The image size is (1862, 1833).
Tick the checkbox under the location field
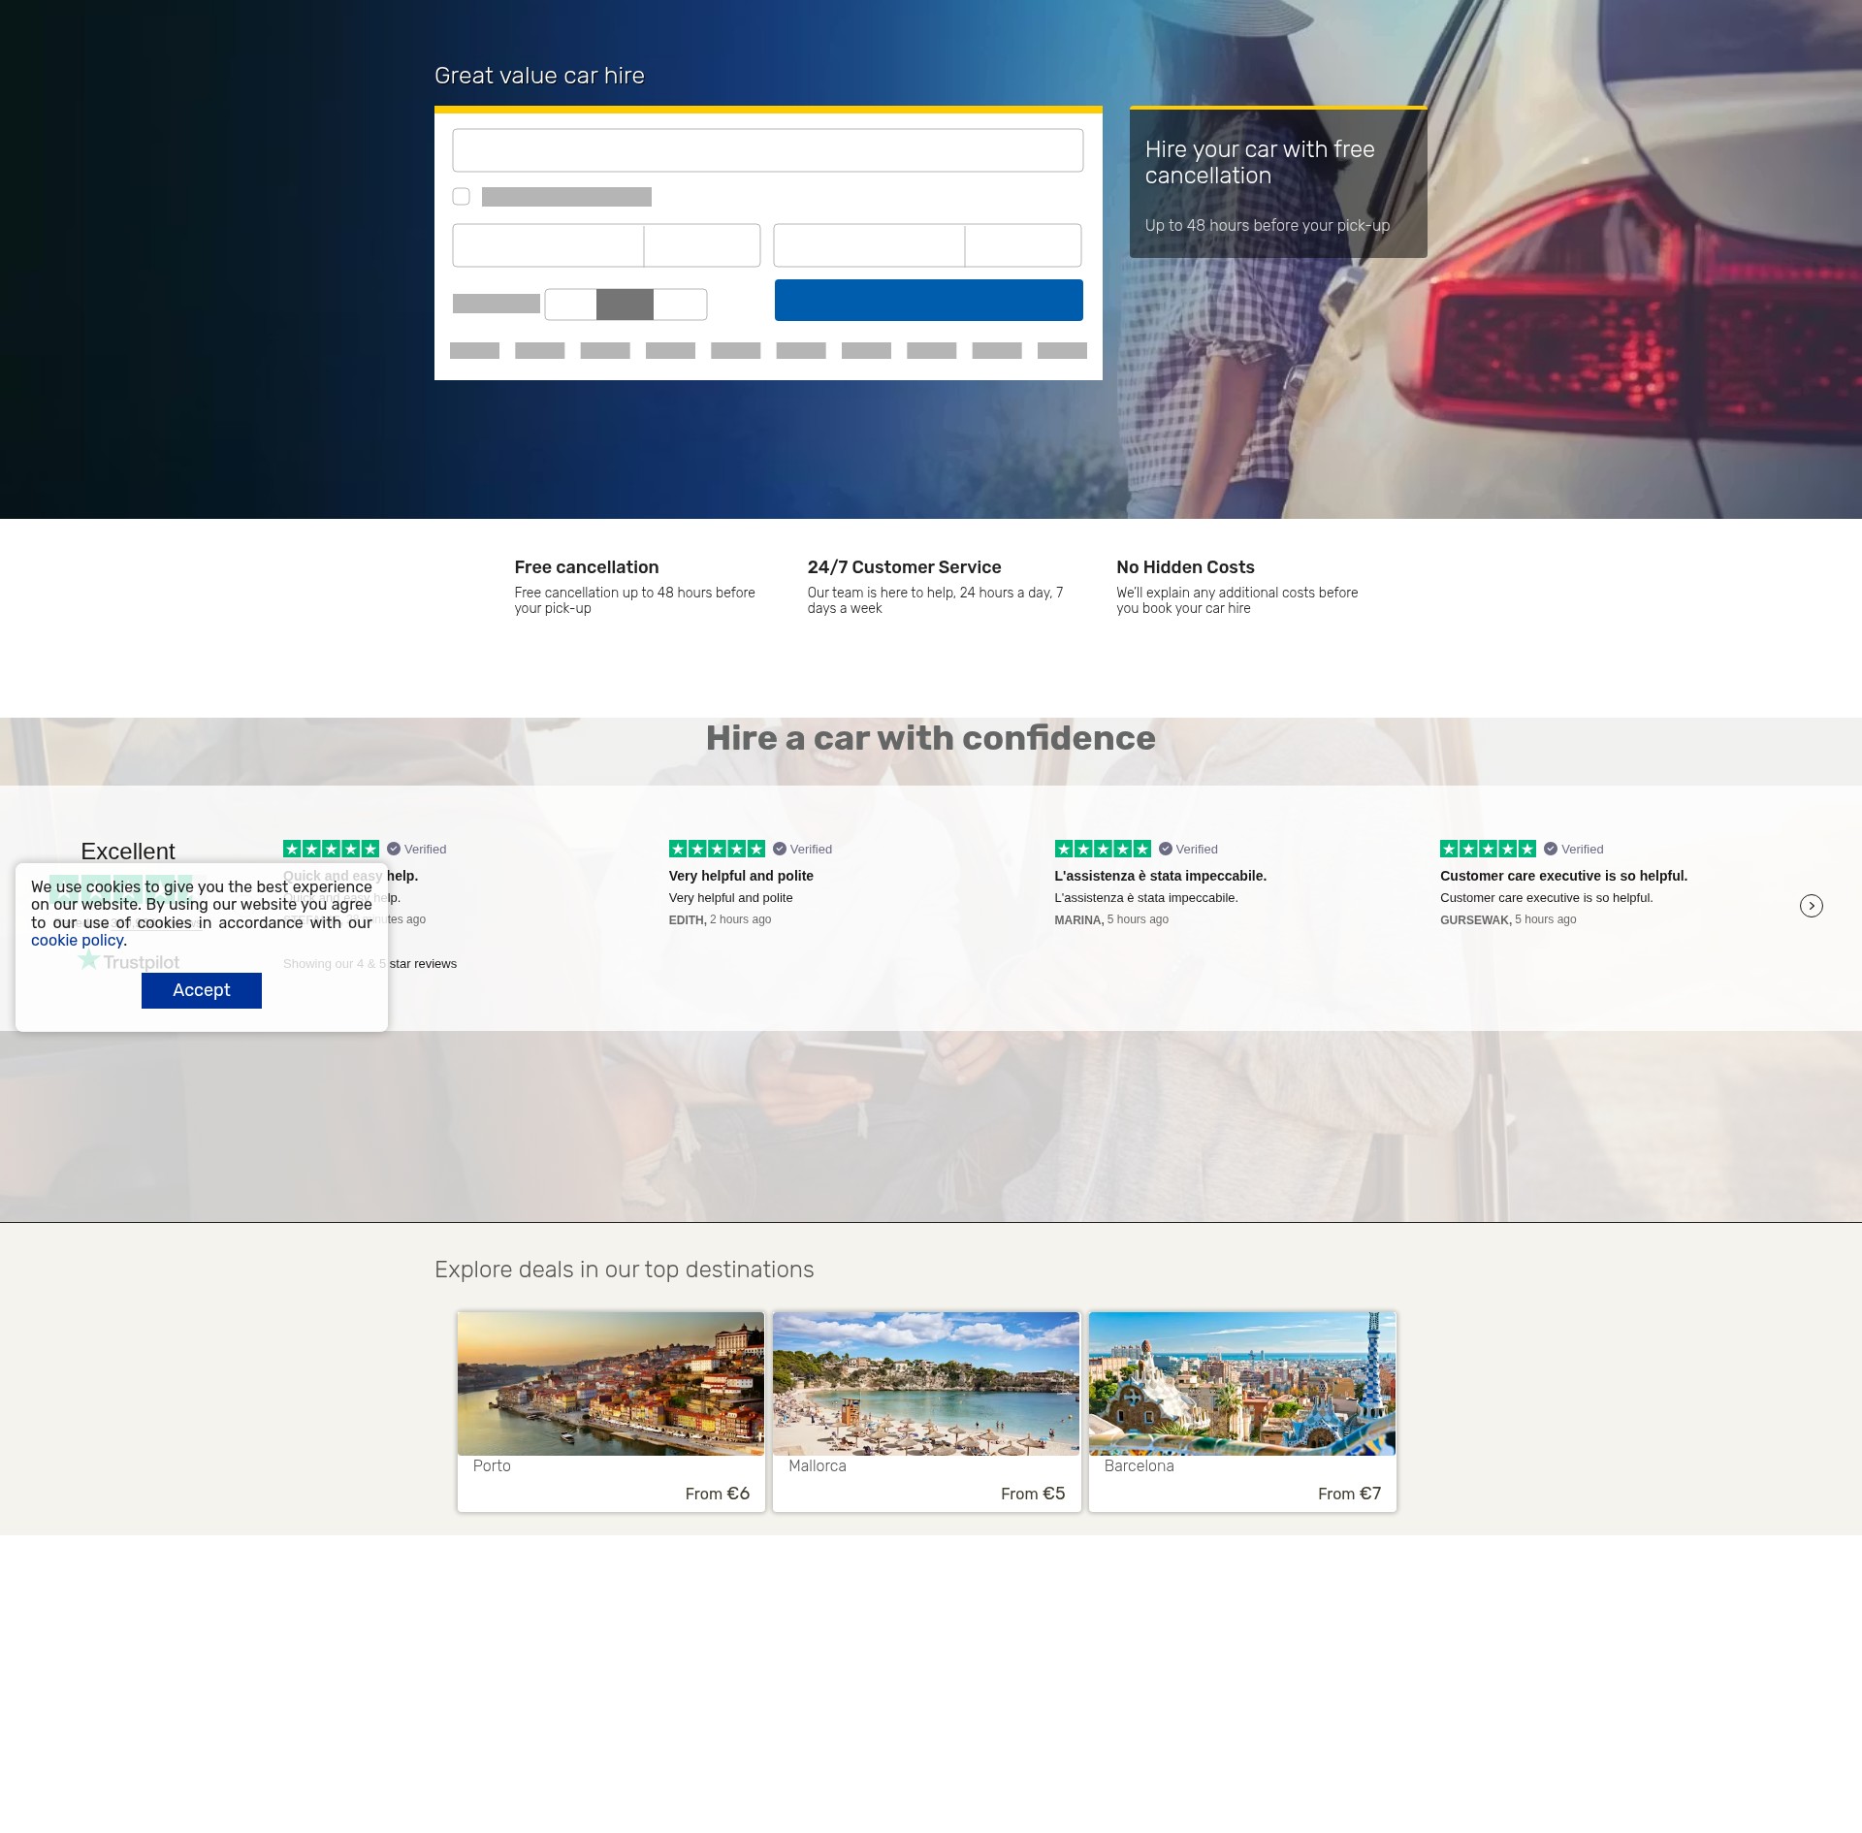(462, 197)
